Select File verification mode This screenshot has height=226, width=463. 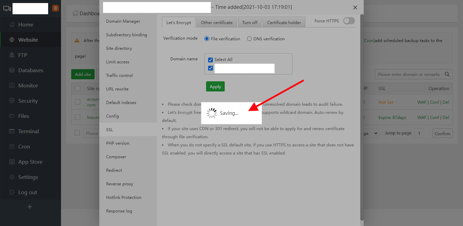[x=207, y=39]
